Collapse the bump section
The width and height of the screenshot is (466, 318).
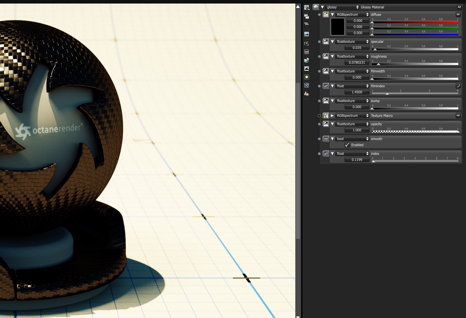(332, 101)
